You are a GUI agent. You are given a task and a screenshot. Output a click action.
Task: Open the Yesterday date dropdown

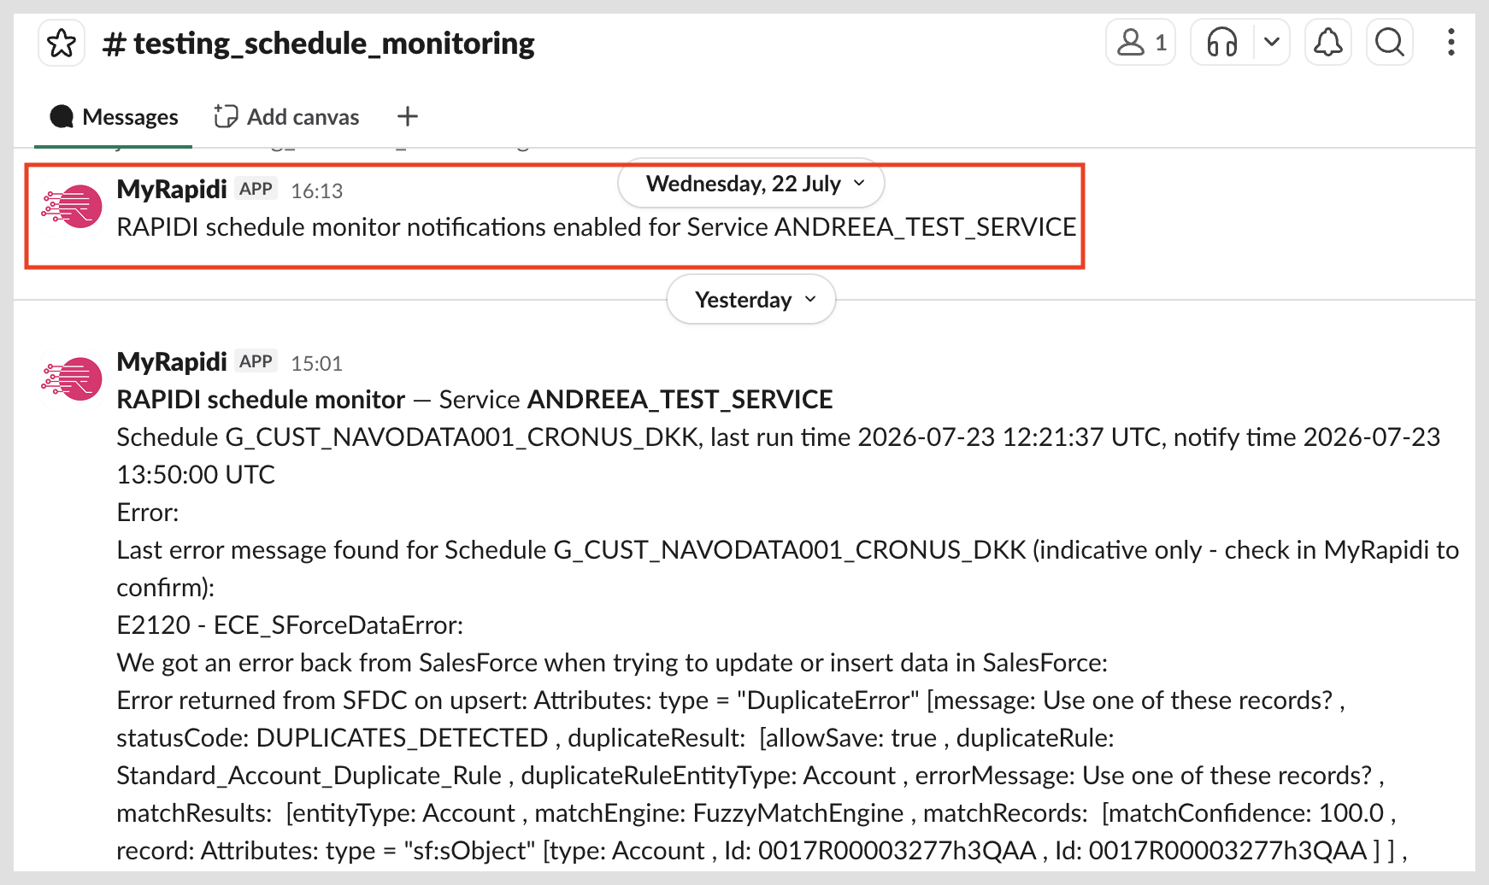tap(751, 300)
